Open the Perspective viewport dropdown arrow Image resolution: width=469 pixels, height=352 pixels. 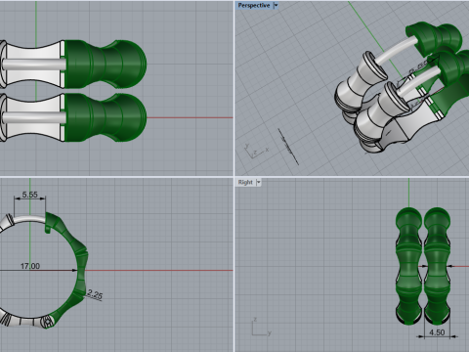[276, 5]
